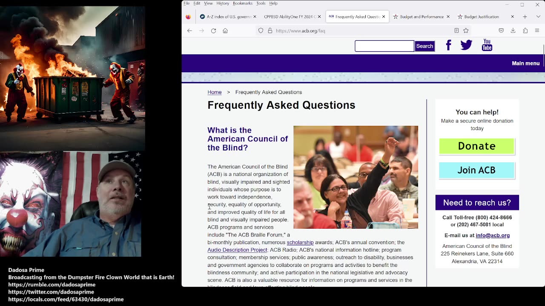Viewport: 545px width, 306px height.
Task: Open the scholarship link
Action: coord(300,242)
